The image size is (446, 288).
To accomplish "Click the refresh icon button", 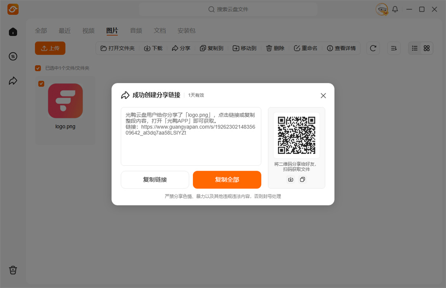I will [x=373, y=48].
